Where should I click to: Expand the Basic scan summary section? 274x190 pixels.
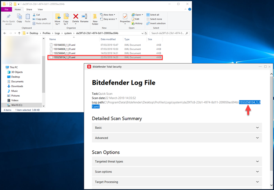pyautogui.click(x=177, y=127)
